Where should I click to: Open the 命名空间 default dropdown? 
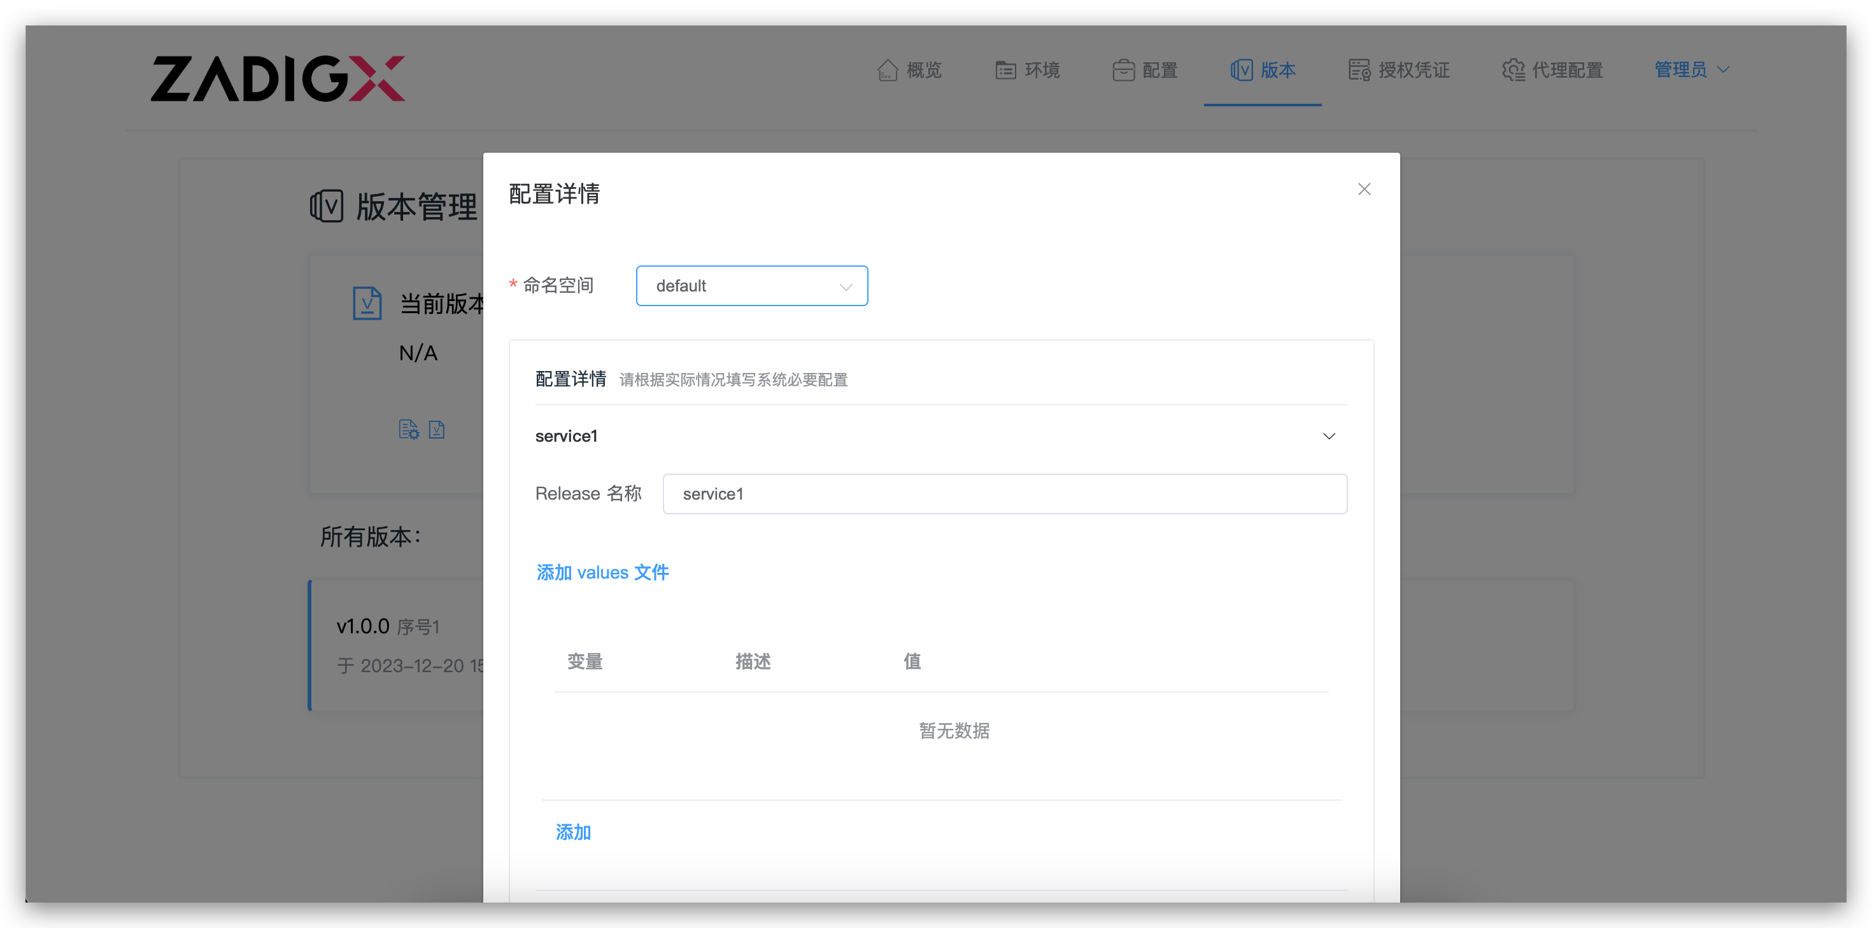click(x=751, y=286)
